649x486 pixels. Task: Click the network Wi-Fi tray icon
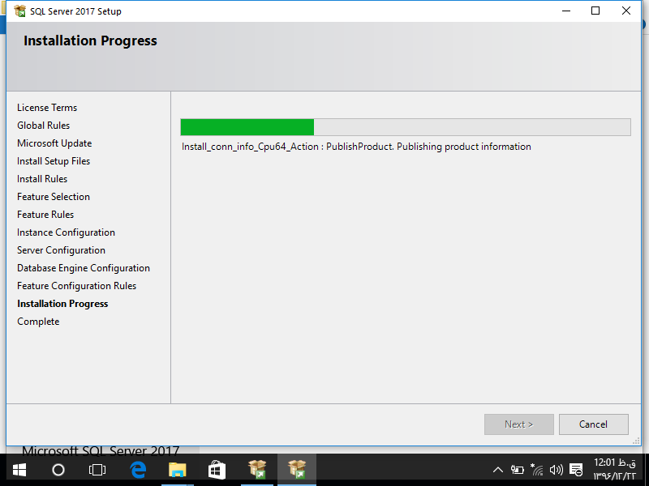tap(536, 470)
